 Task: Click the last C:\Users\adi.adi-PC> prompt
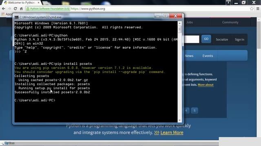tap(35, 100)
